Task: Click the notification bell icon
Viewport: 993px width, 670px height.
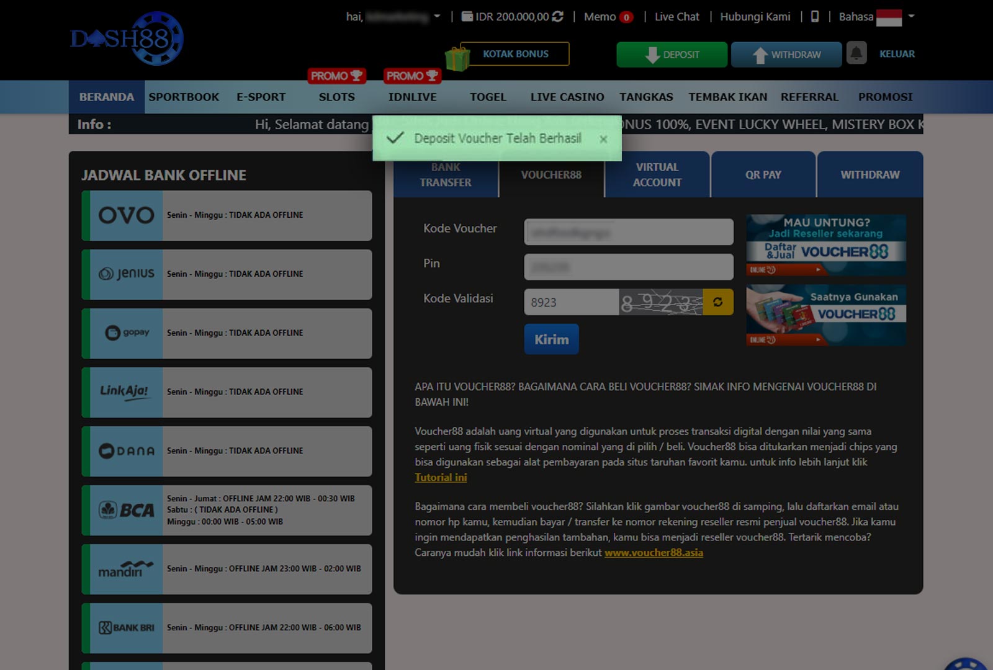Action: click(x=856, y=54)
